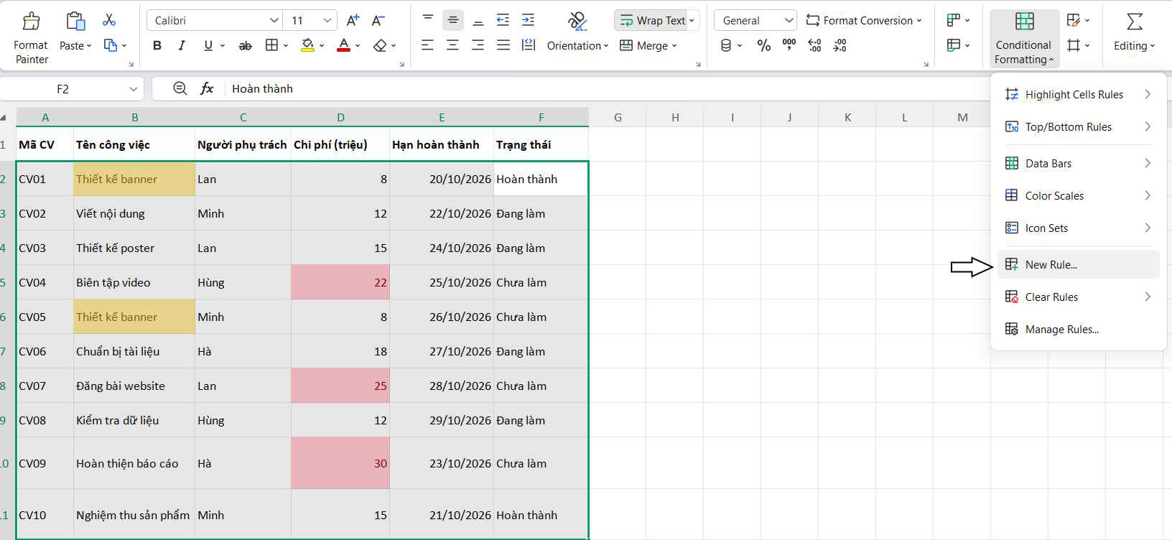Click the increase font size icon
This screenshot has height=540, width=1172.
click(353, 20)
